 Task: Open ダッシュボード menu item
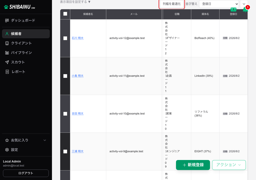[x=26, y=20]
